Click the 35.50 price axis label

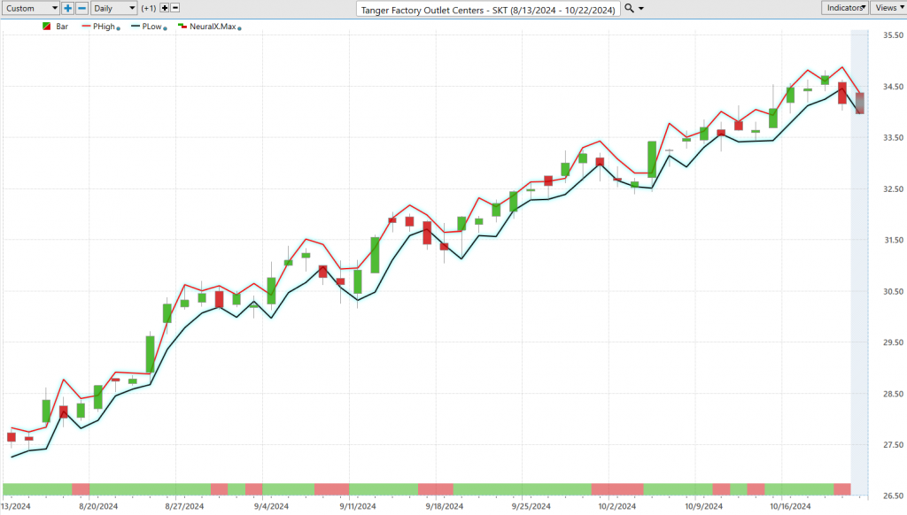click(x=893, y=35)
